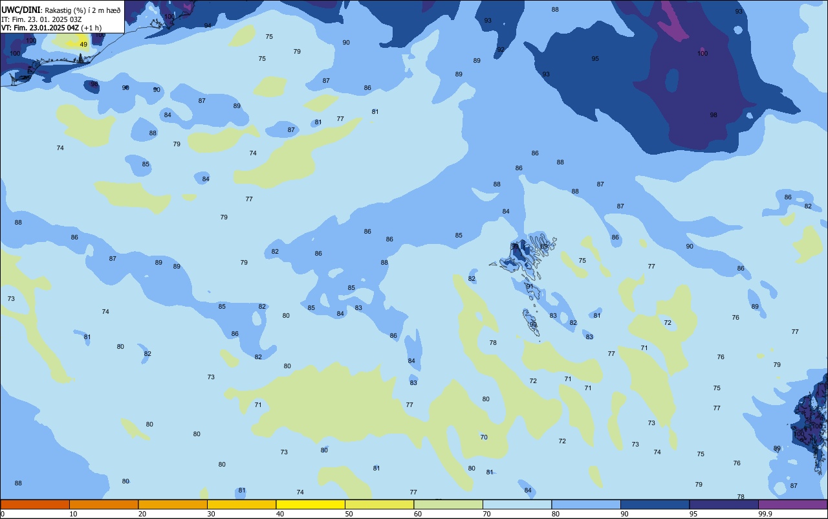
Task: Click the '94' humidity value on the map
Action: click(208, 26)
